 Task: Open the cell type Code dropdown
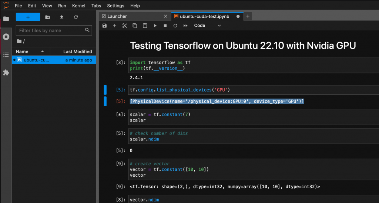[x=207, y=26]
